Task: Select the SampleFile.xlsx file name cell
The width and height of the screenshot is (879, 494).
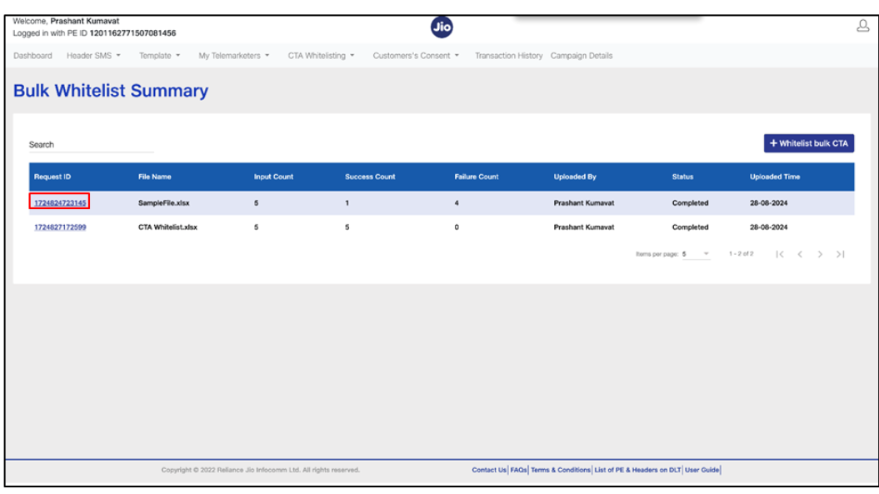Action: [x=163, y=203]
